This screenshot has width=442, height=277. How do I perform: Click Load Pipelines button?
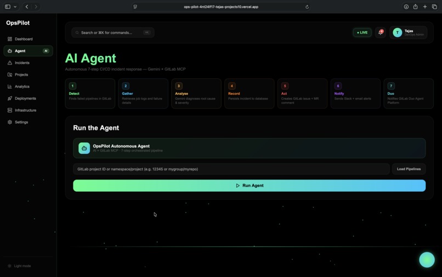[x=409, y=169]
